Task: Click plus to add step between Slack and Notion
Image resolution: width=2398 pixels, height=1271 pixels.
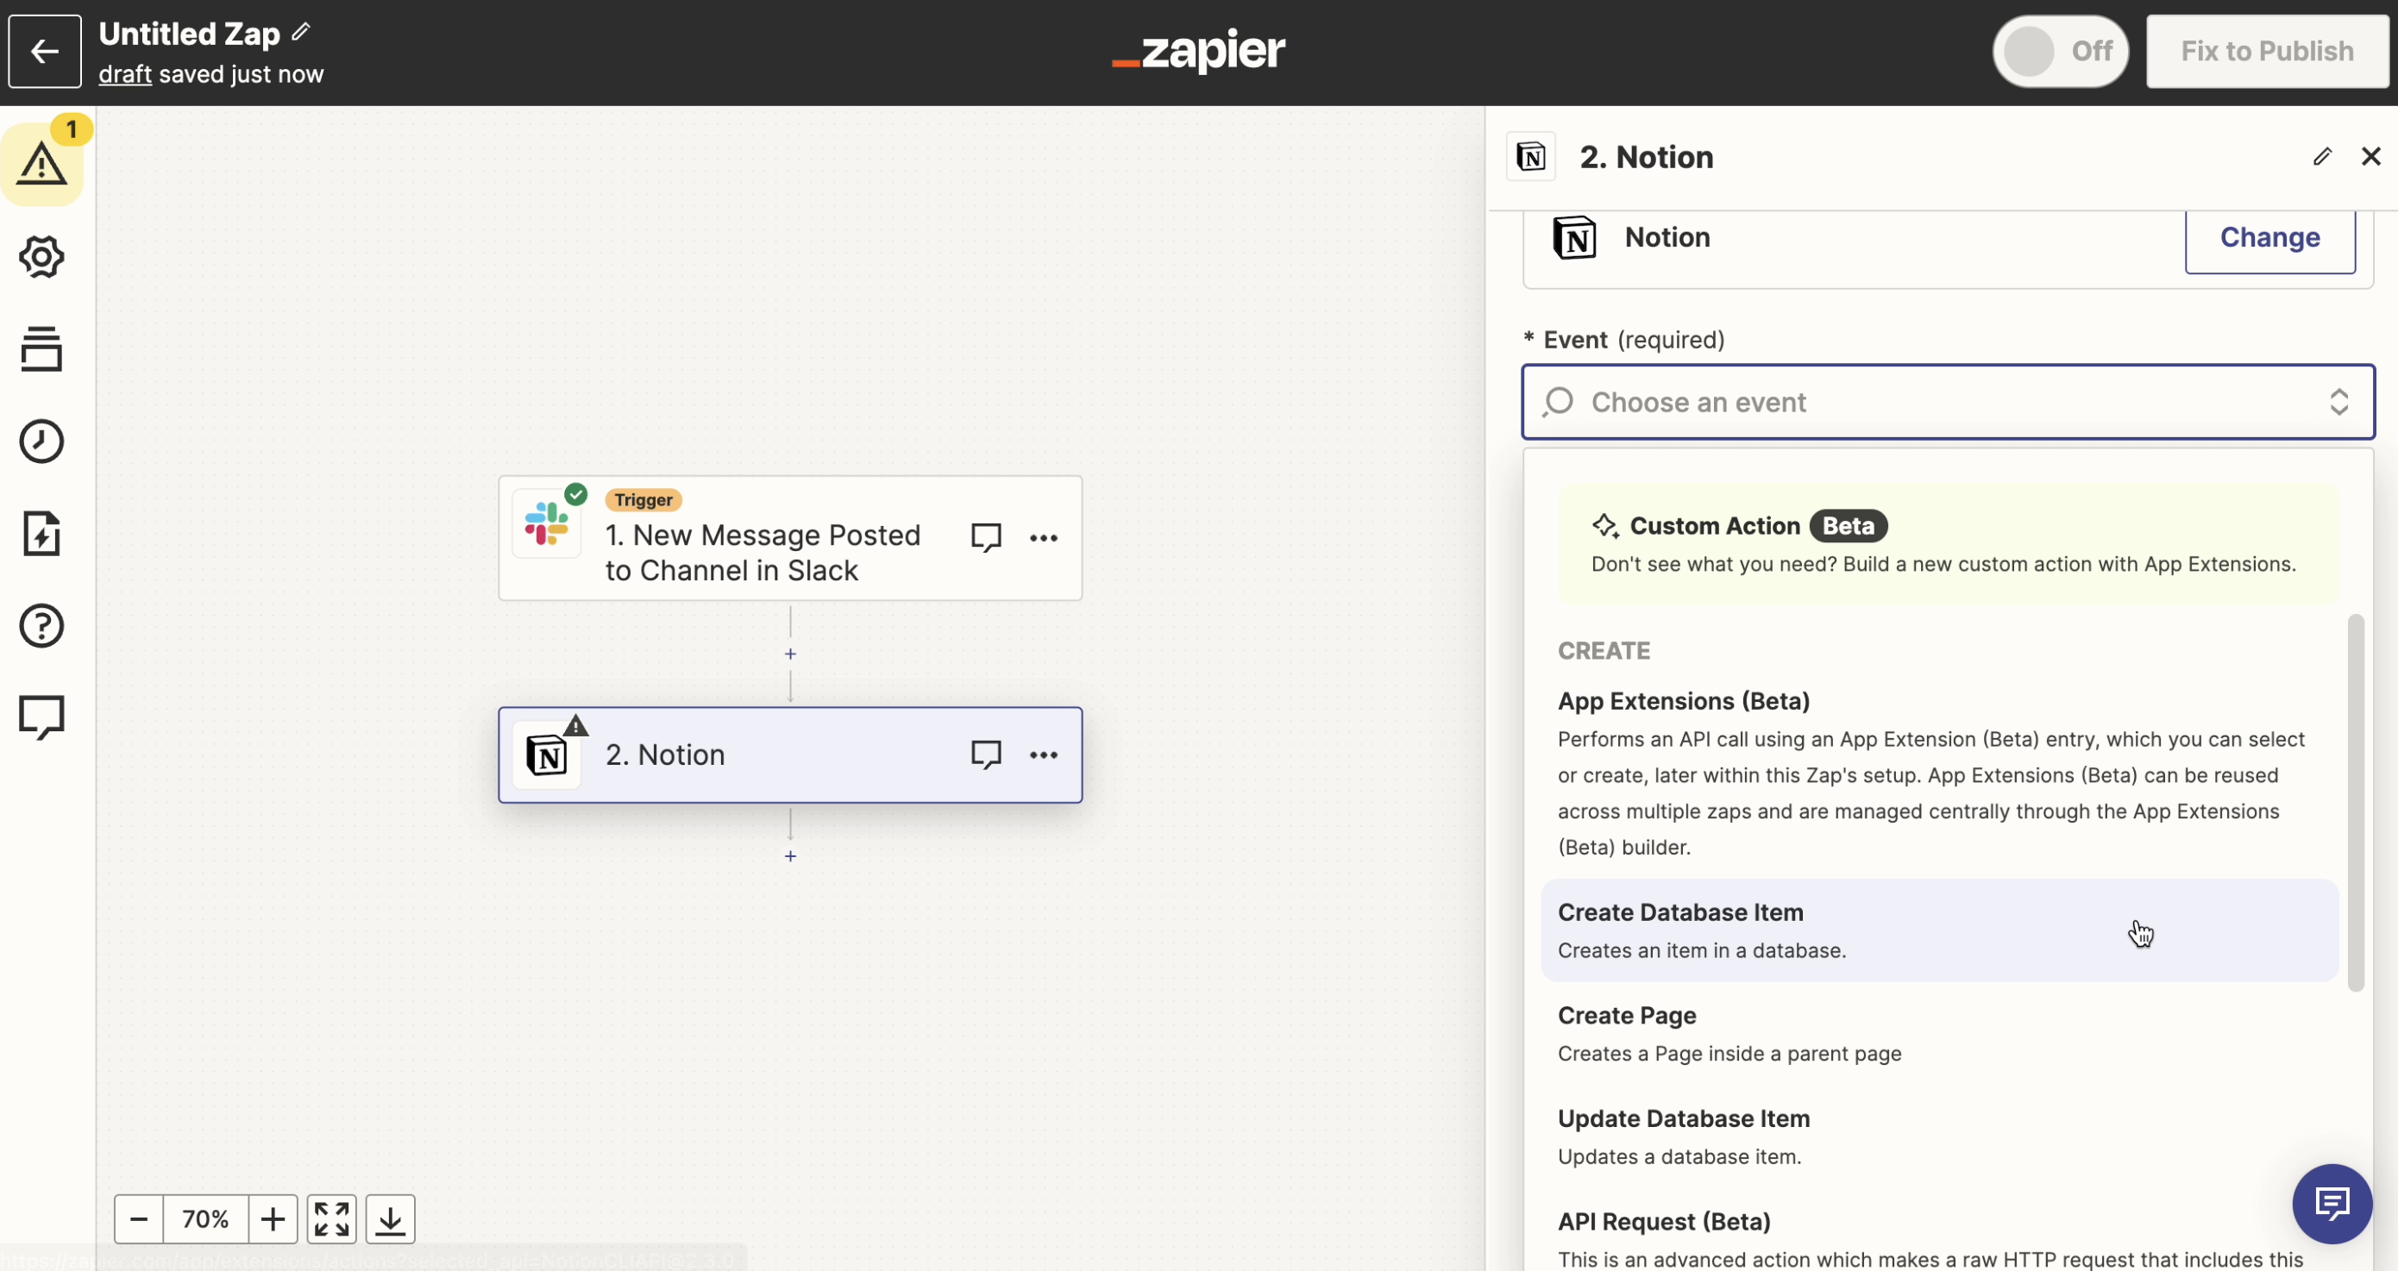Action: tap(790, 654)
